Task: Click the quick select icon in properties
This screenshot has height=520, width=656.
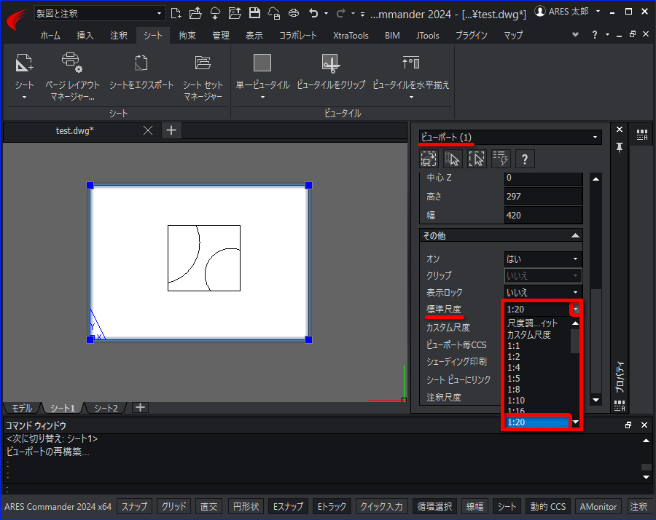Action: (500, 159)
